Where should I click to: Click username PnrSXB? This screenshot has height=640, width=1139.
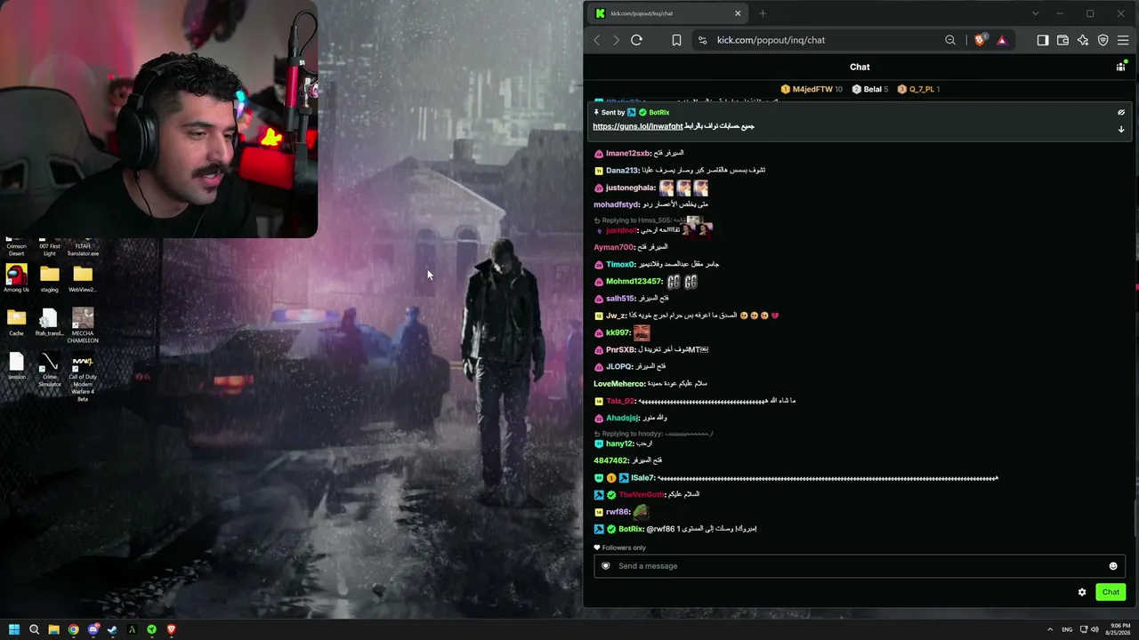621,350
